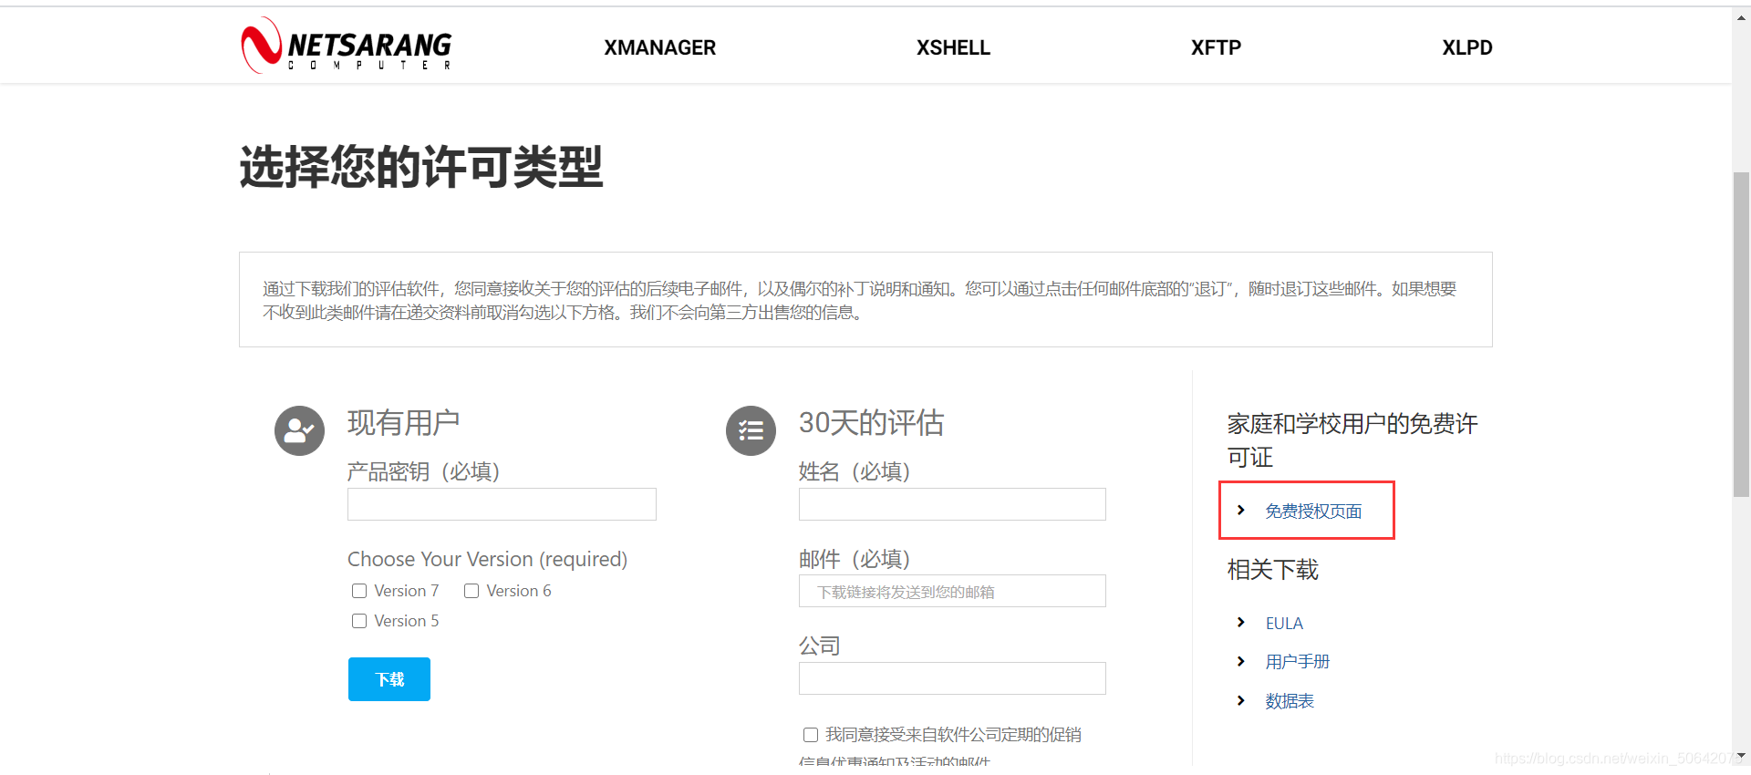Enable the Version 5 checkbox
Screen dimensions: 1751x775
[359, 621]
